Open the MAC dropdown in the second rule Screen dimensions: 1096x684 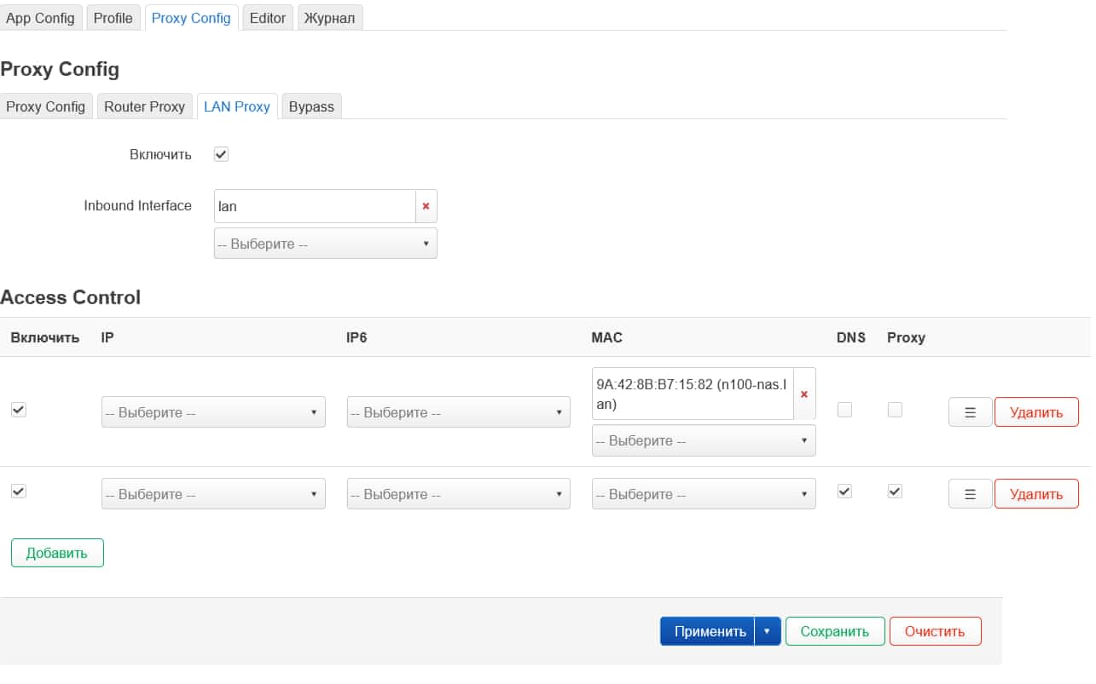[703, 493]
